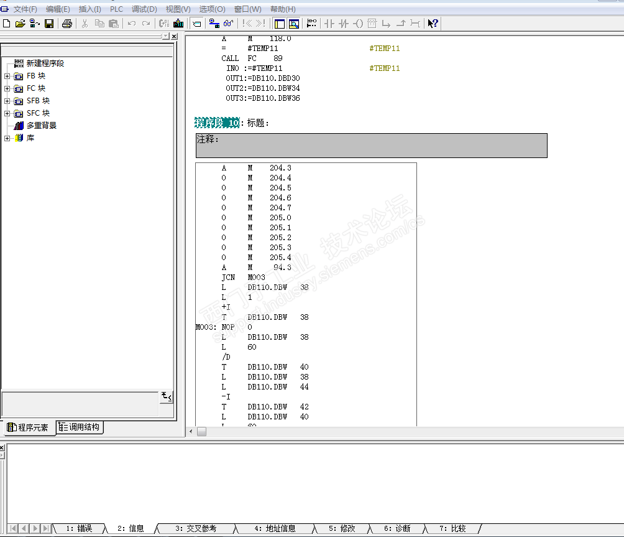Viewport: 624px width, 537px height.
Task: Click the new network segment toolbar icon
Action: click(x=312, y=24)
